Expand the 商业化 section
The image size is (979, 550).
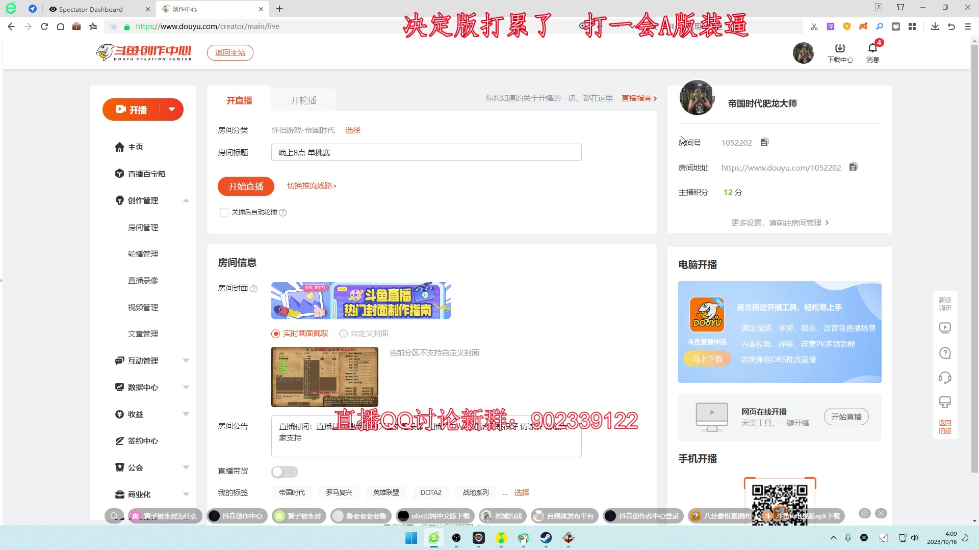point(186,494)
